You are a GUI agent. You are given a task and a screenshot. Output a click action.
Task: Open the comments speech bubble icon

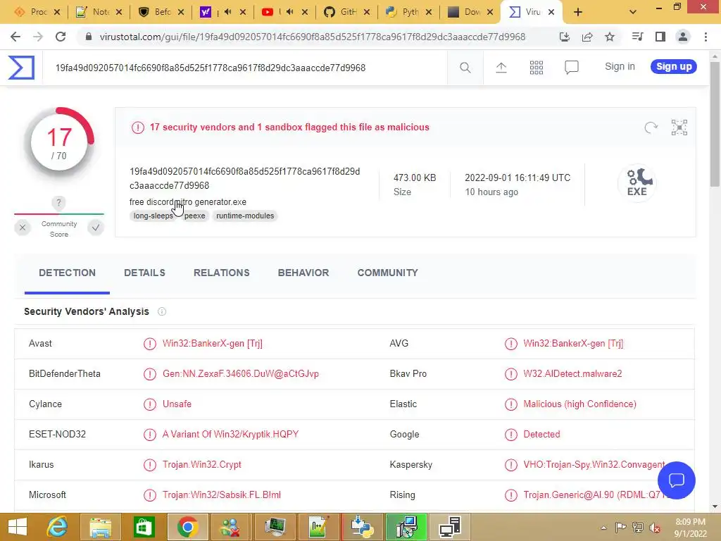(572, 68)
